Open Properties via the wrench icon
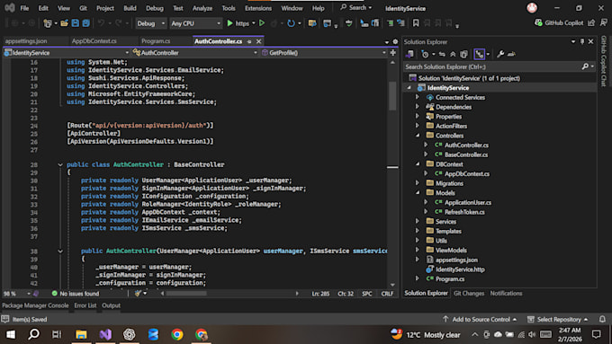Screen dimensions: 612x344 point(500,54)
